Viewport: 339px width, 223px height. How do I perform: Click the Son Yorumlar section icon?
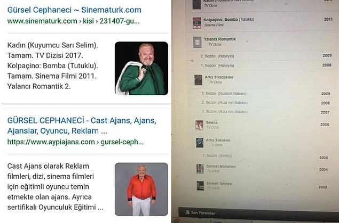[187, 212]
